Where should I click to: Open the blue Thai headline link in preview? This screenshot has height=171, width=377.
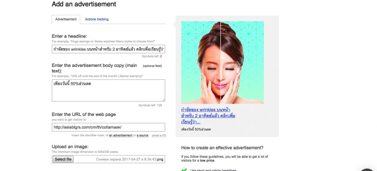pos(208,116)
